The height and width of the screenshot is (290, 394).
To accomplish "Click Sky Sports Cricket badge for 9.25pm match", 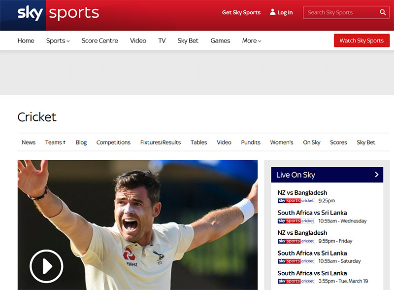I will point(296,201).
